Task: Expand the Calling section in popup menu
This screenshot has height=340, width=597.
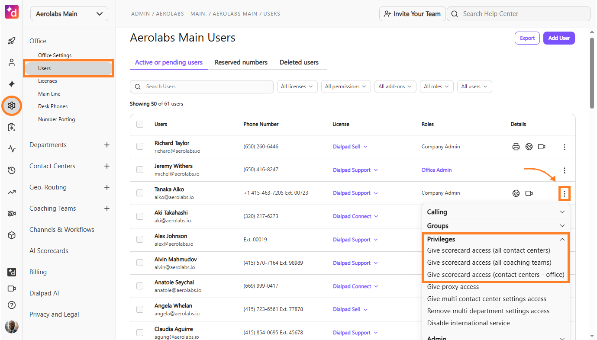Action: pos(496,212)
